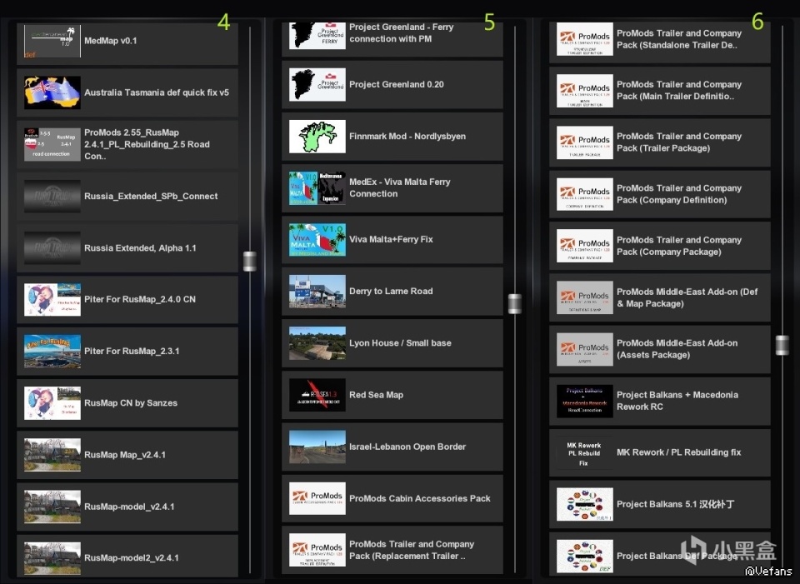Click the Project Greenland 0.20 icon
The width and height of the screenshot is (800, 584).
(x=317, y=85)
